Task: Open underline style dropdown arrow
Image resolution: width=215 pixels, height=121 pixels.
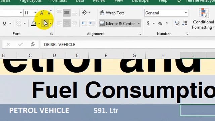Action: pos(10,23)
